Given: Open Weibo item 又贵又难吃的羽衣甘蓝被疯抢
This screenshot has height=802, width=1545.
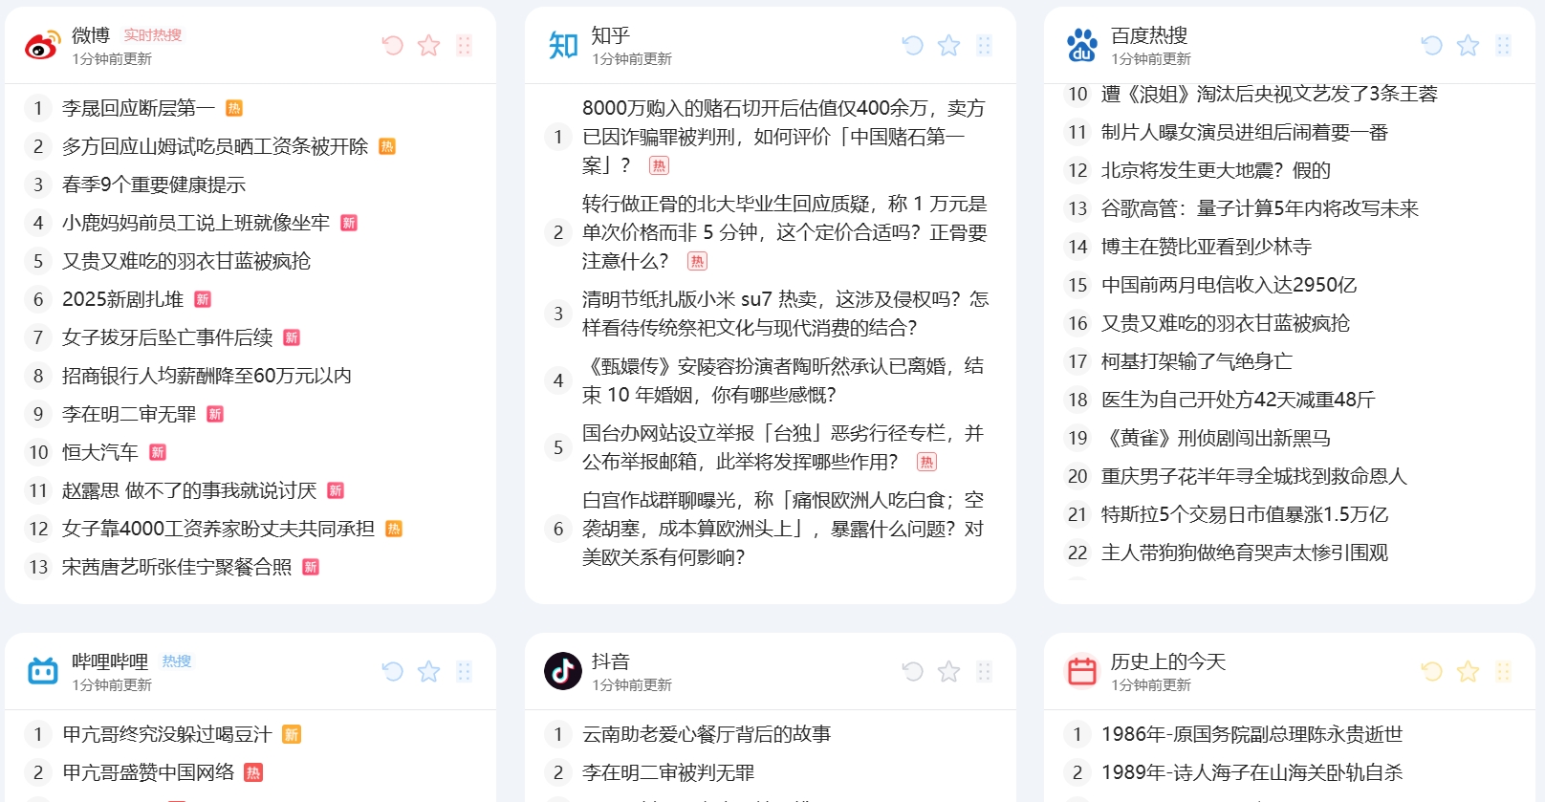Looking at the screenshot, I should [186, 261].
